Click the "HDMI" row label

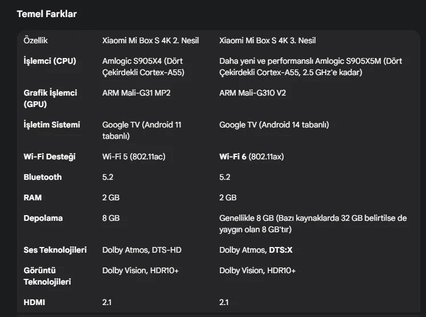pyautogui.click(x=34, y=302)
